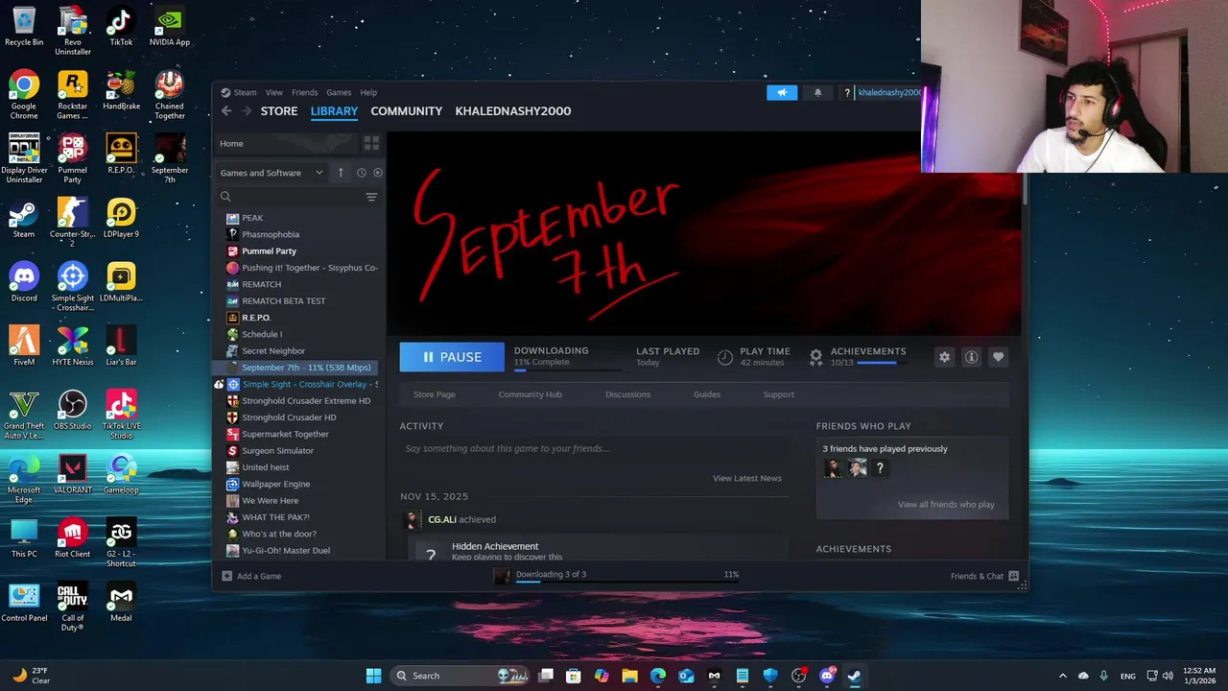The image size is (1228, 691).
Task: Open the game Manage gear icon
Action: coord(944,357)
